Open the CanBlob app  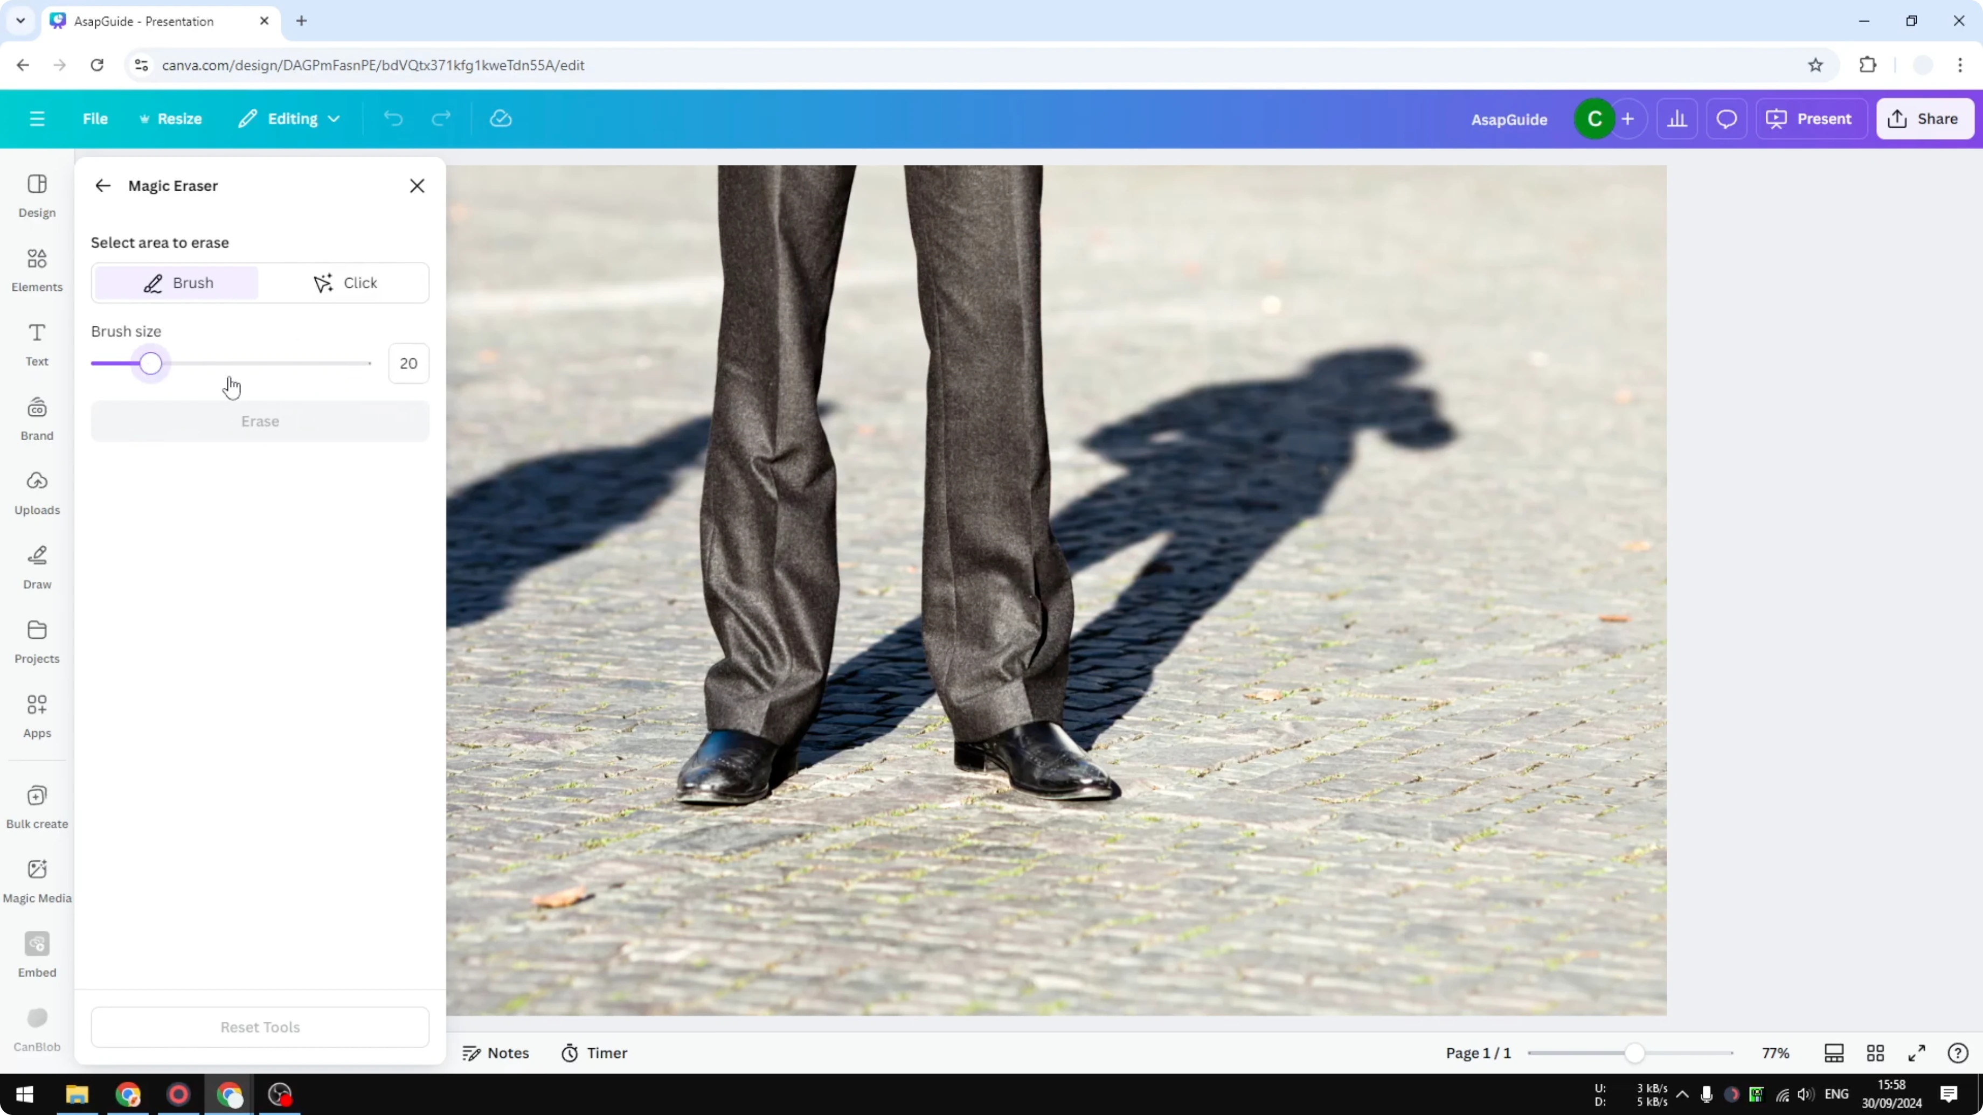(37, 1030)
